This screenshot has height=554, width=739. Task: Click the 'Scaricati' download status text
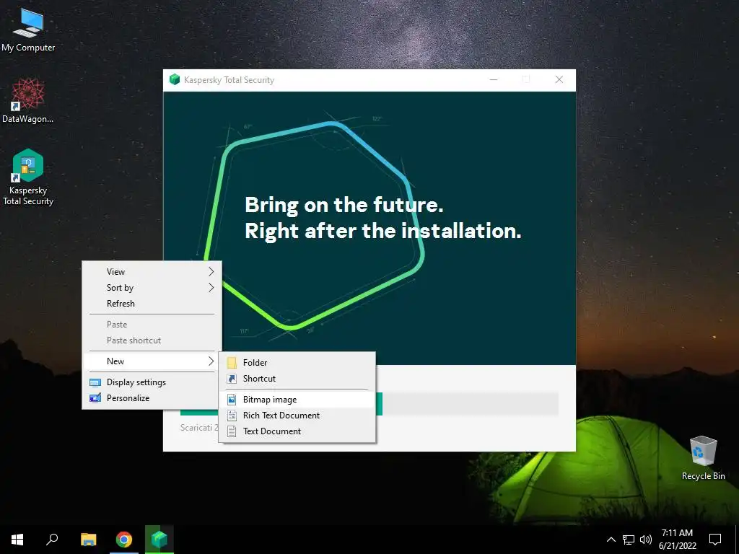[198, 428]
